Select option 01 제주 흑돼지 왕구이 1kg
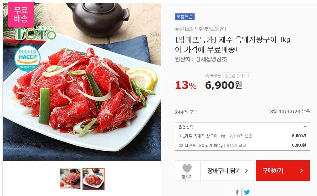The width and height of the screenshot is (317, 196). coord(242,136)
